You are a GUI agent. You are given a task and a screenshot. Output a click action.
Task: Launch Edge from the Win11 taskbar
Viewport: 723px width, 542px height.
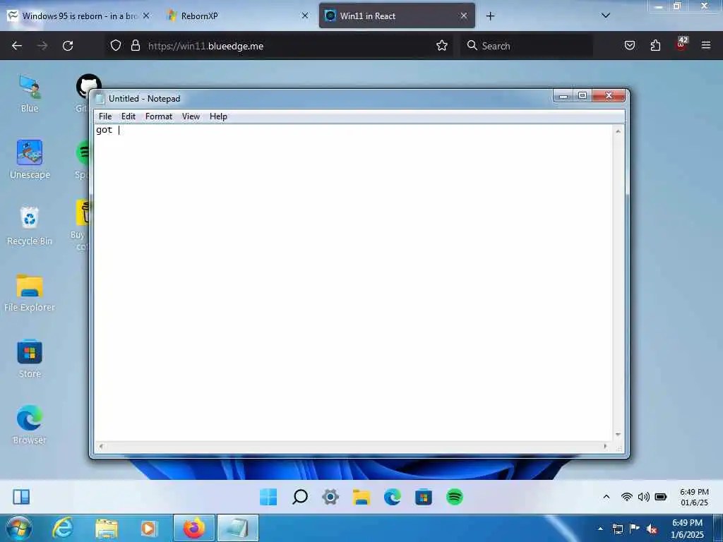point(393,497)
